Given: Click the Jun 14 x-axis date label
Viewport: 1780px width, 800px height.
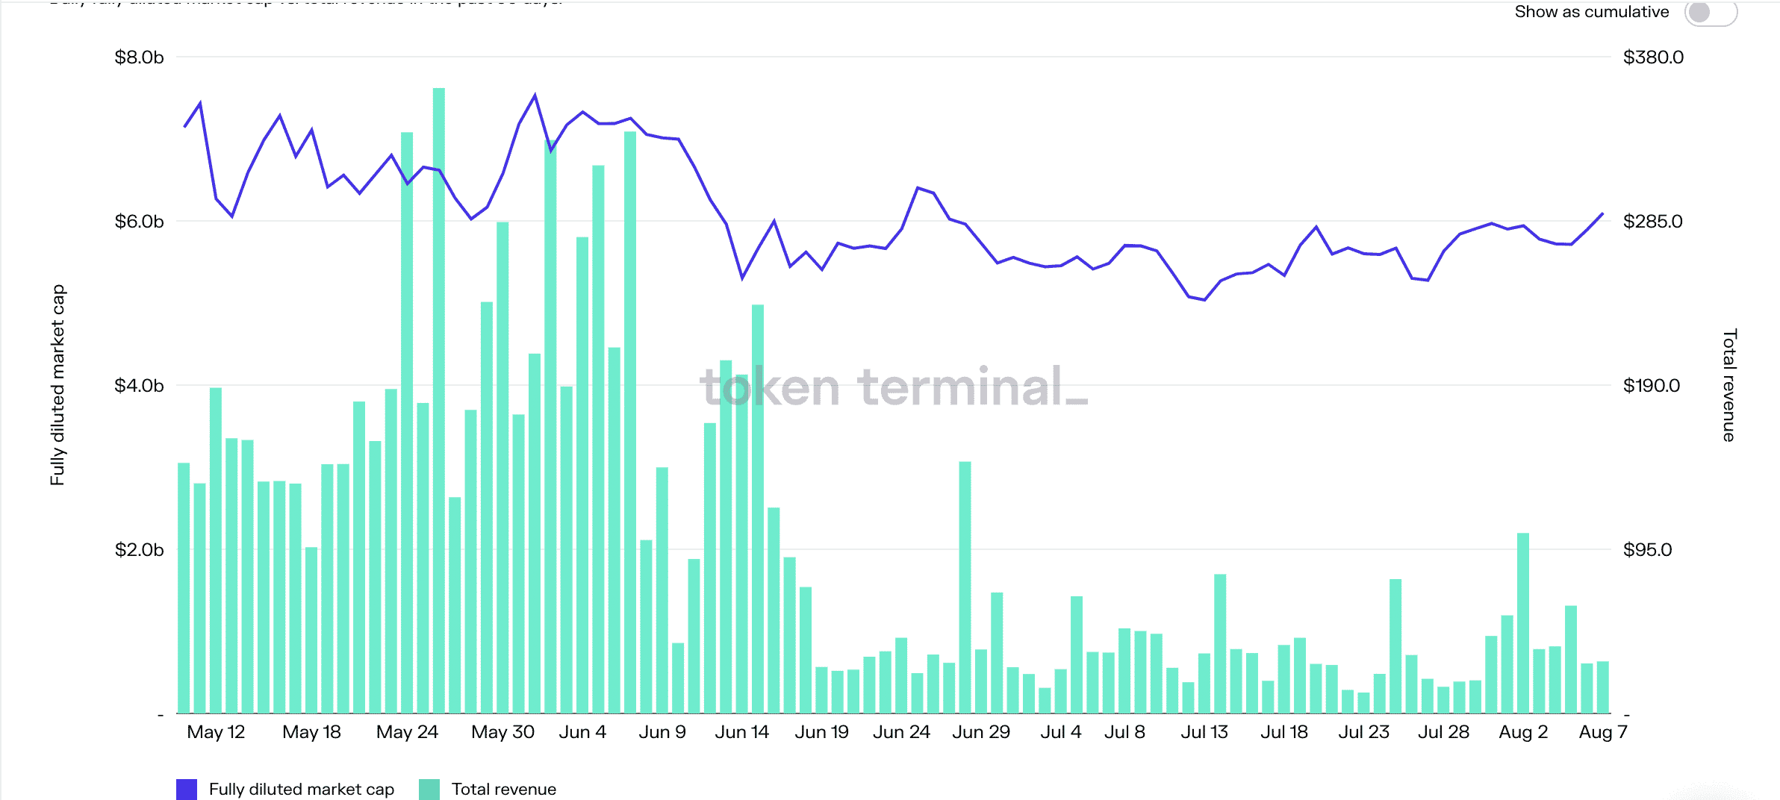Looking at the screenshot, I should tap(741, 732).
